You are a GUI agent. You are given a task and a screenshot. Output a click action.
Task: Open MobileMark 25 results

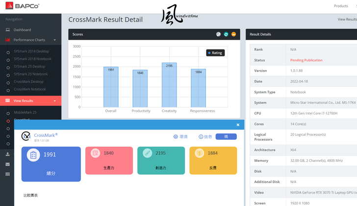tap(25, 112)
